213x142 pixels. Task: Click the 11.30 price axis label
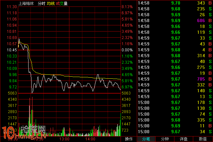click(x=12, y=7)
